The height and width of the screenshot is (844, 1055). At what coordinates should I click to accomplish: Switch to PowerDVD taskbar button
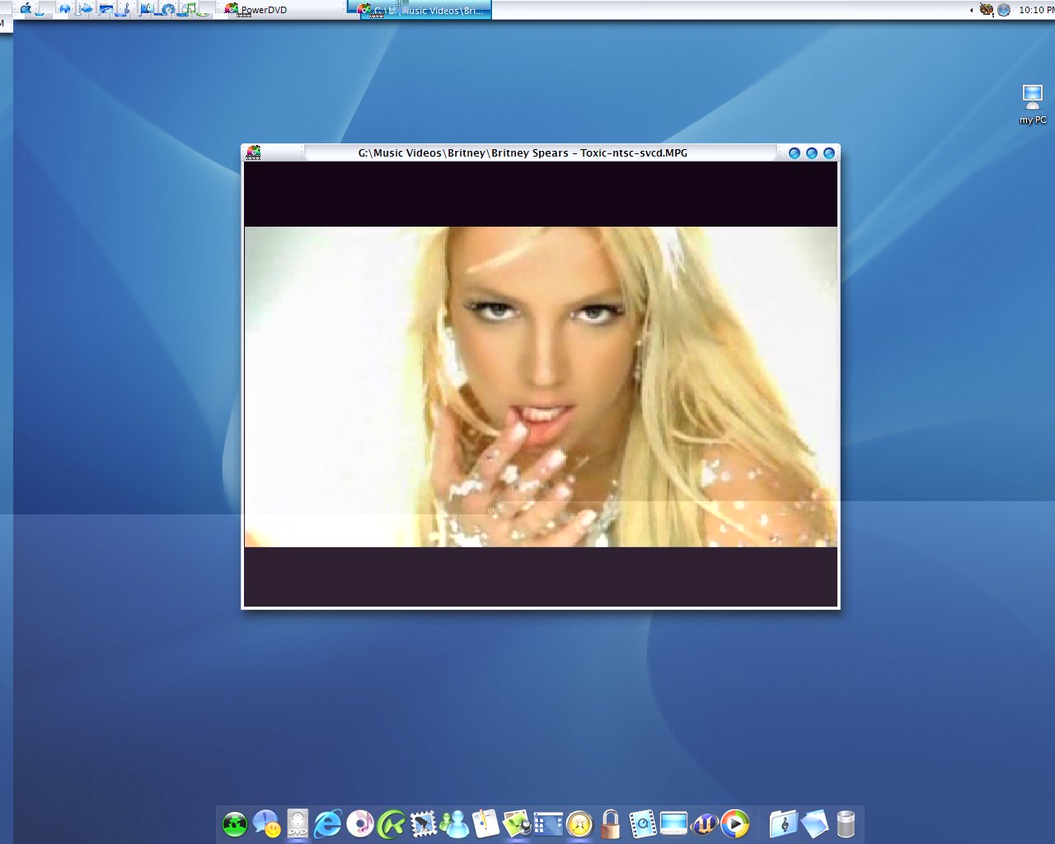(284, 10)
